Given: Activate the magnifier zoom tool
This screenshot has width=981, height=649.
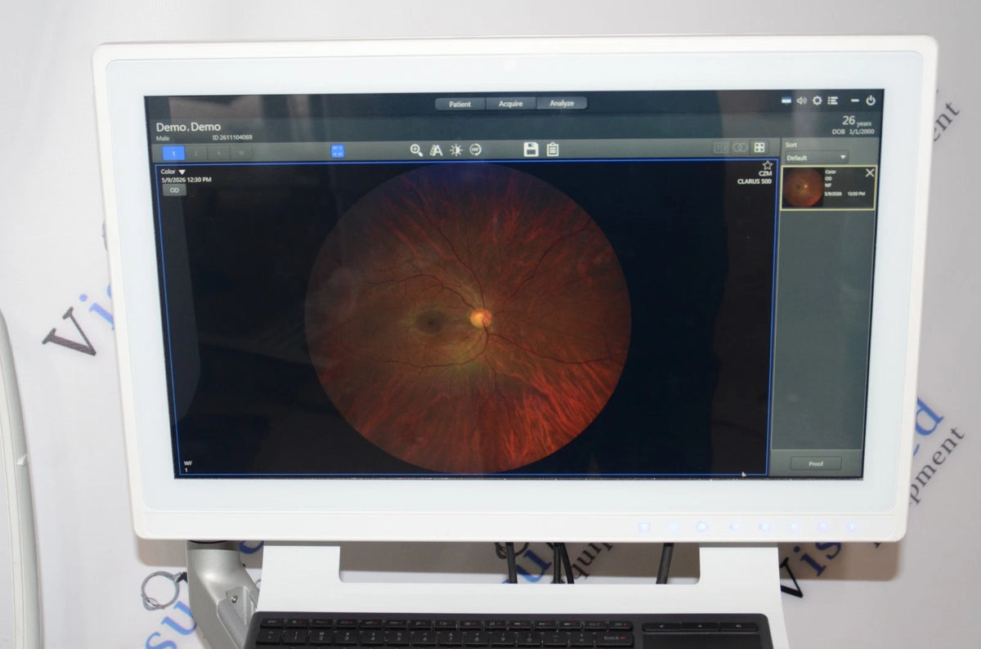Looking at the screenshot, I should click(x=416, y=150).
